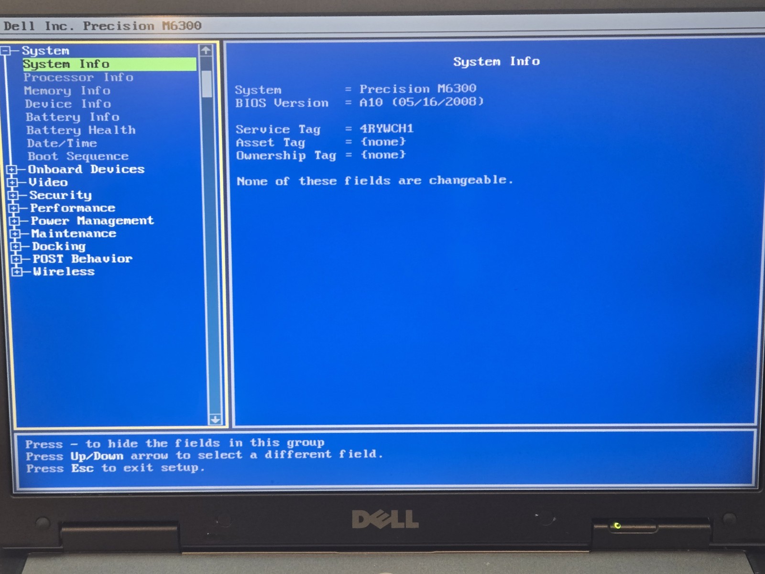This screenshot has width=765, height=574.
Task: Collapse the System tree group
Action: click(6, 51)
